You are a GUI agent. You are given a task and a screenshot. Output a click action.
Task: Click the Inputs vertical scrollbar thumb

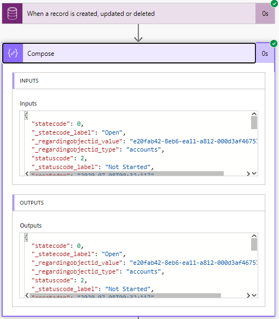point(254,123)
